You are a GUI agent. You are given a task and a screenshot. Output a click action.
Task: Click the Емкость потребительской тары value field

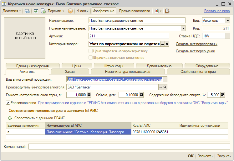coord(77,95)
